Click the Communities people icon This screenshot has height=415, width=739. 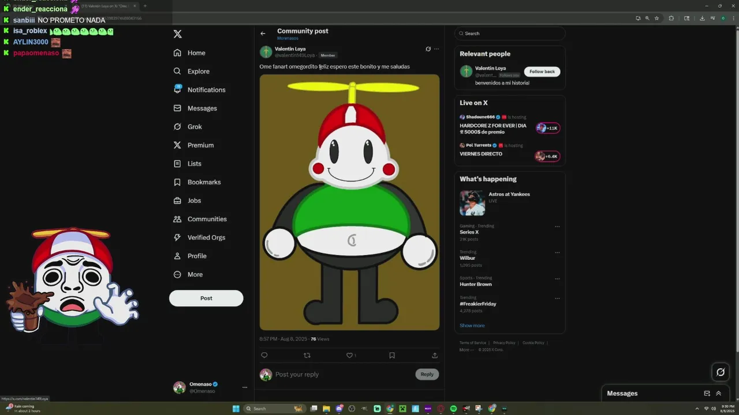pos(177,219)
